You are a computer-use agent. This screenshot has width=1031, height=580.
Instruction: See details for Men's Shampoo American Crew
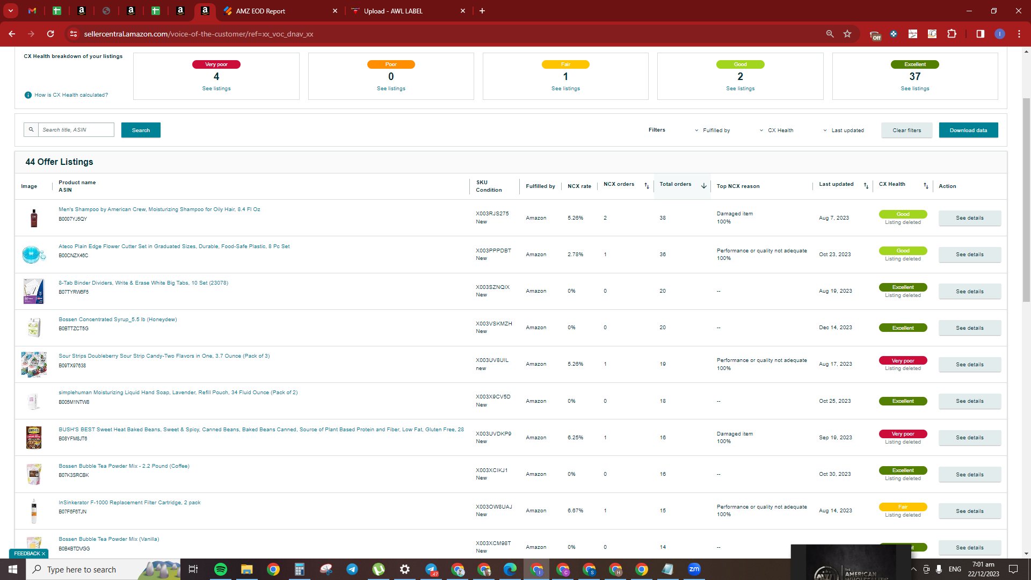(969, 218)
